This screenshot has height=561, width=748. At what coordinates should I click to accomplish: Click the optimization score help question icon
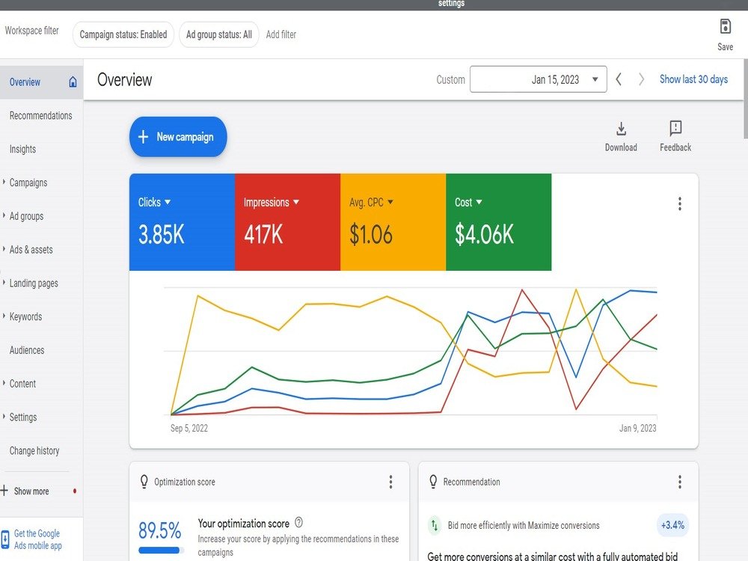[x=298, y=522]
